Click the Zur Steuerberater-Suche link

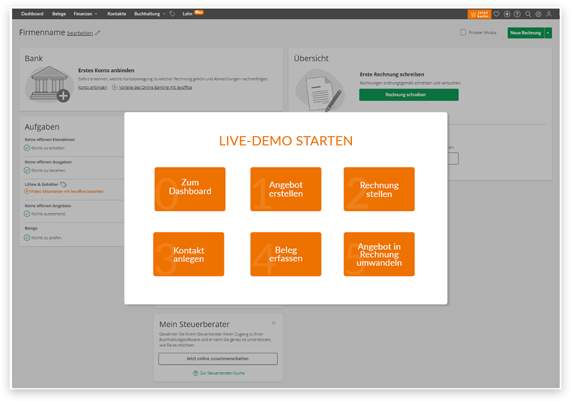pos(218,373)
